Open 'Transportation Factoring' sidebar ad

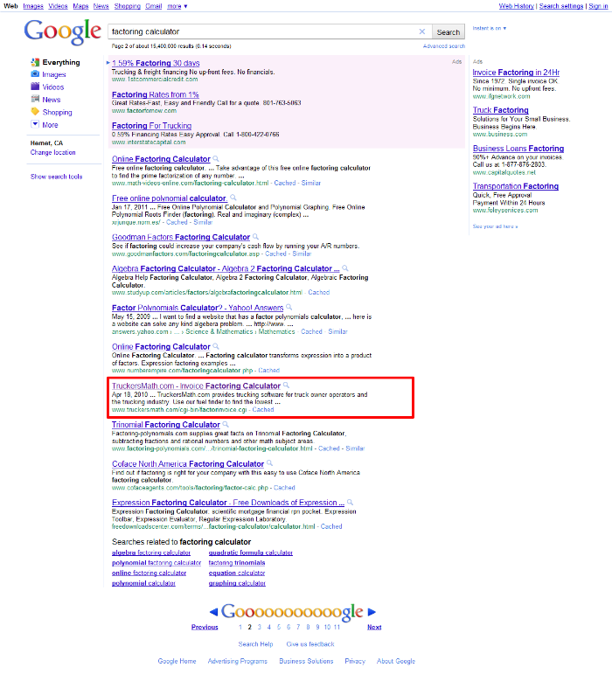click(516, 186)
